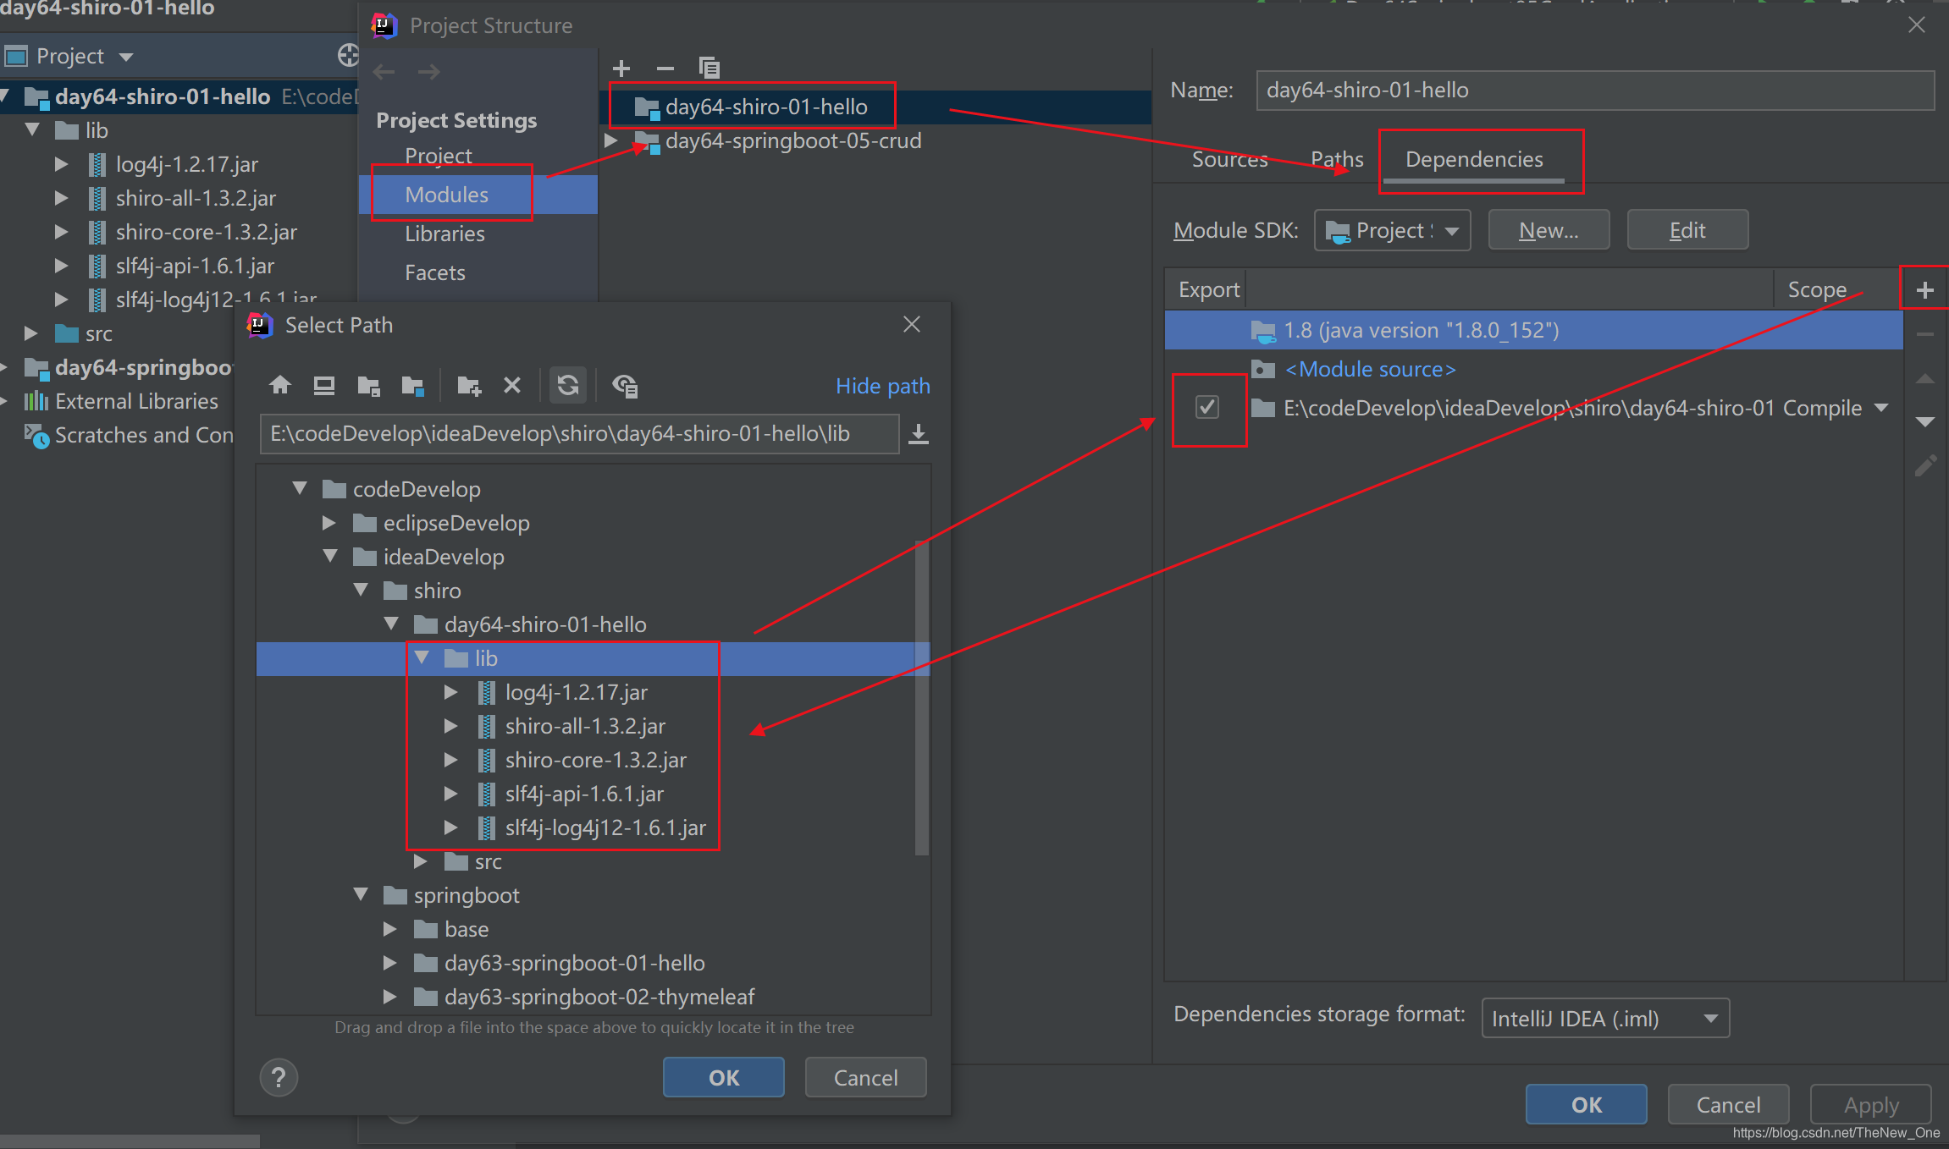Open the Module SDK Project dropdown
Screen dimensions: 1949x1149
tap(1391, 230)
